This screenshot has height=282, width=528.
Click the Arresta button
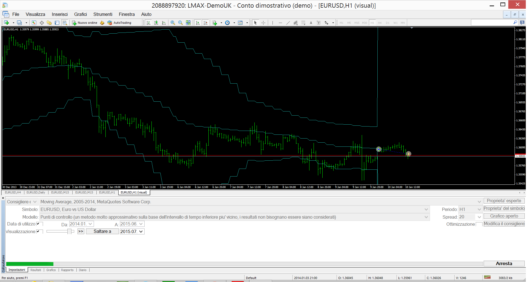click(504, 263)
